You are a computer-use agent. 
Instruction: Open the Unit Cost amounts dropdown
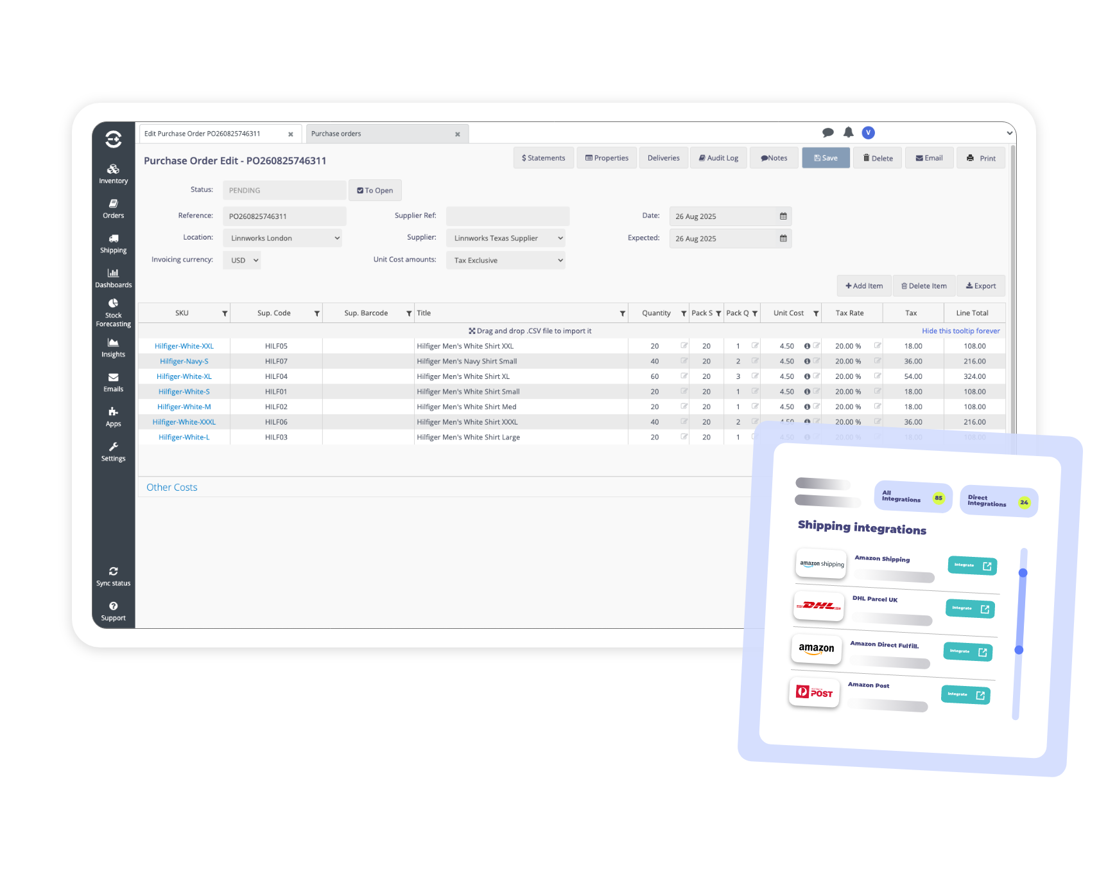coord(506,260)
